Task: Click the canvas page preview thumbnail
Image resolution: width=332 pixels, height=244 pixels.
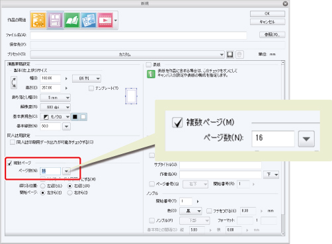Action: [131, 96]
